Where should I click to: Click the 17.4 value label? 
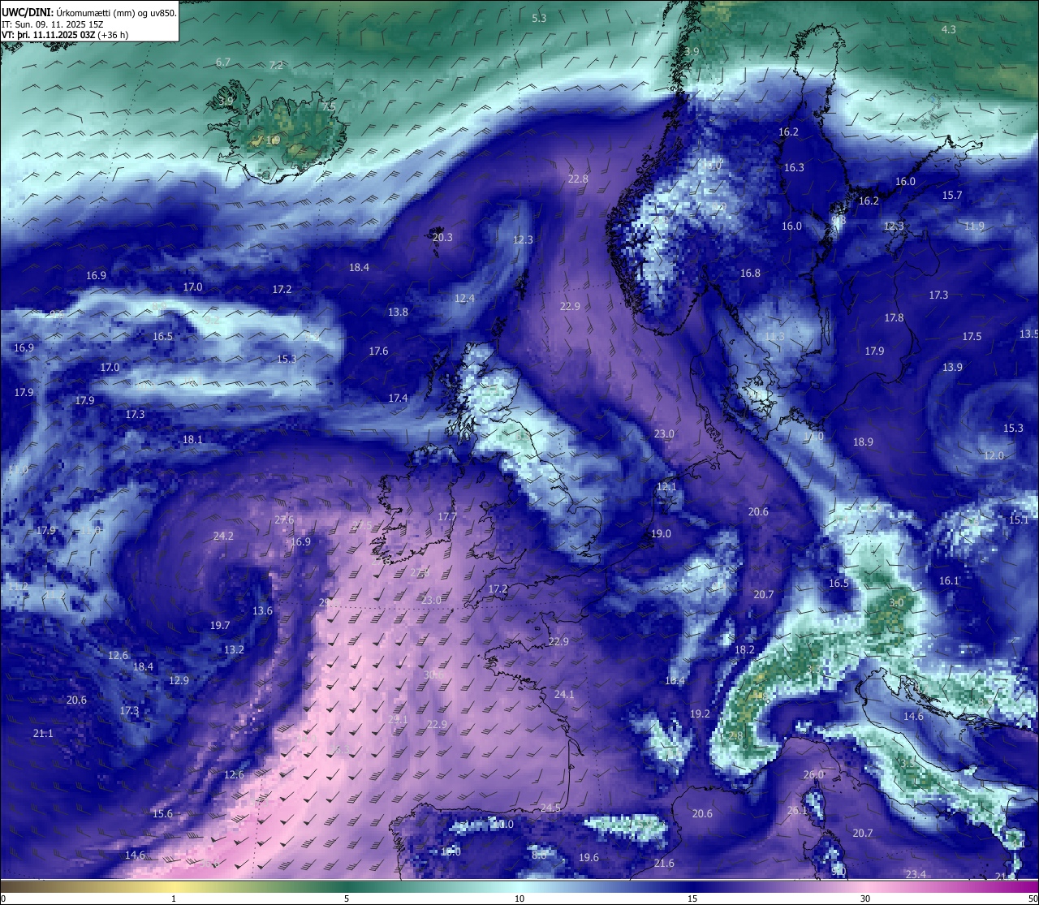398,398
